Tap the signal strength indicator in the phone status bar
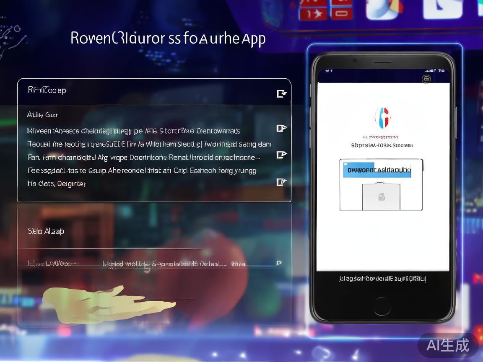This screenshot has width=483, height=362. [x=428, y=70]
